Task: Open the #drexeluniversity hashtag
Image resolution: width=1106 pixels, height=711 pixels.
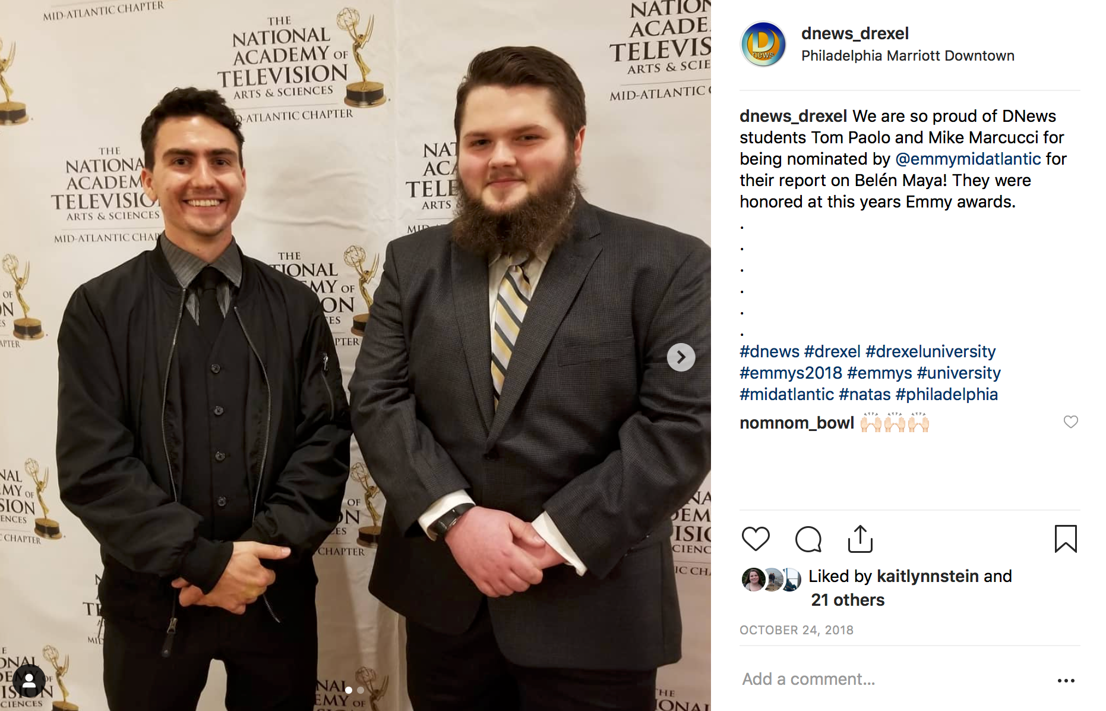Action: [930, 351]
